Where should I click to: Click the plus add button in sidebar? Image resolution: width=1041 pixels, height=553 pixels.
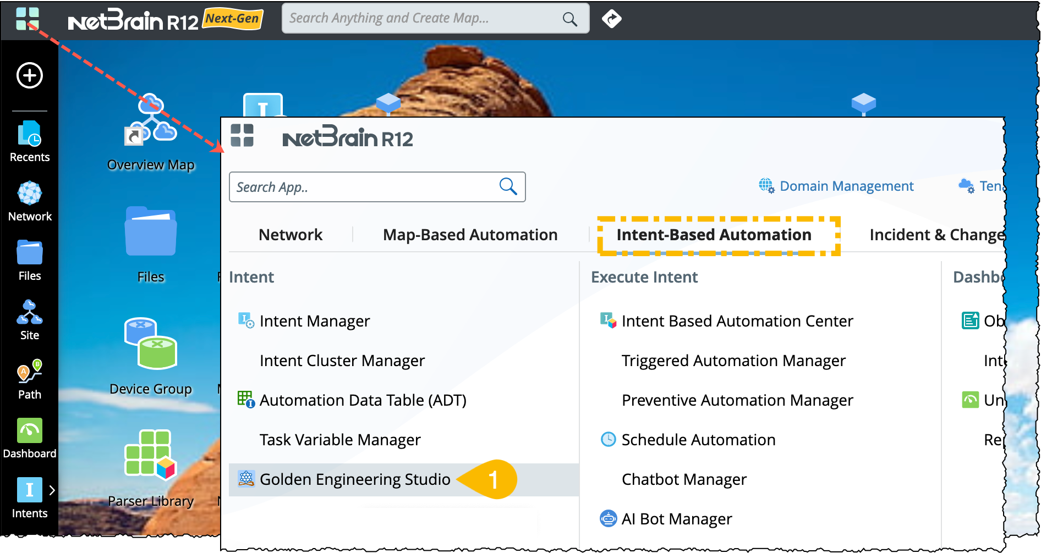pyautogui.click(x=30, y=75)
